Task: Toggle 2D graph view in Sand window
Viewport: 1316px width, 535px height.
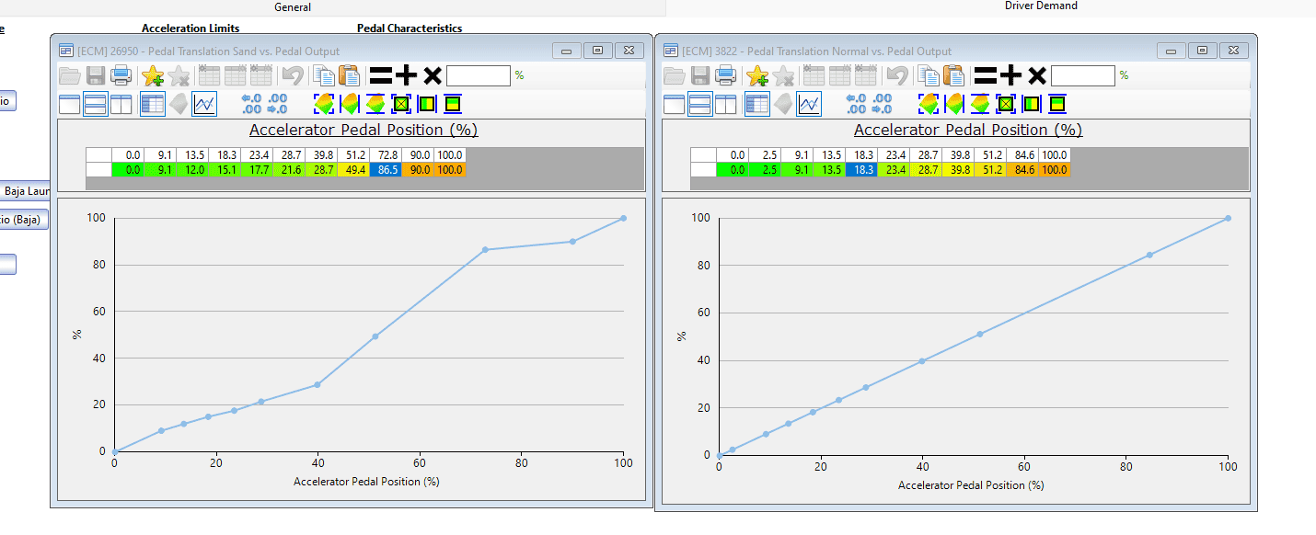Action: coord(204,104)
